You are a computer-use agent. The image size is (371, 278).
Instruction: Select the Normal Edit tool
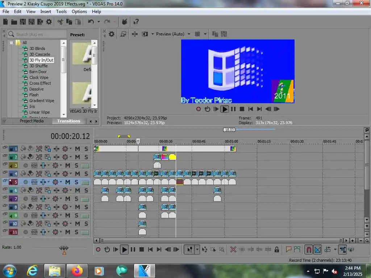coord(189,249)
